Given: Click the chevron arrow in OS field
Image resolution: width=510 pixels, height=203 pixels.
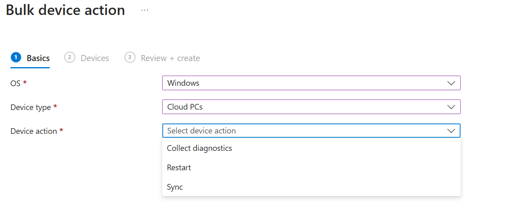Looking at the screenshot, I should click(451, 83).
